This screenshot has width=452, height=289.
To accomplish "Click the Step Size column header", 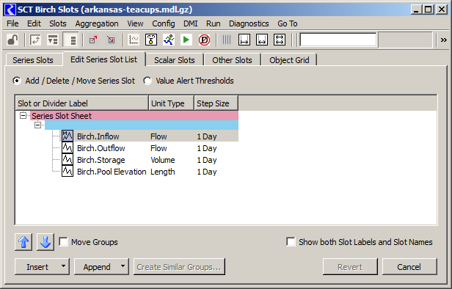I will (216, 103).
